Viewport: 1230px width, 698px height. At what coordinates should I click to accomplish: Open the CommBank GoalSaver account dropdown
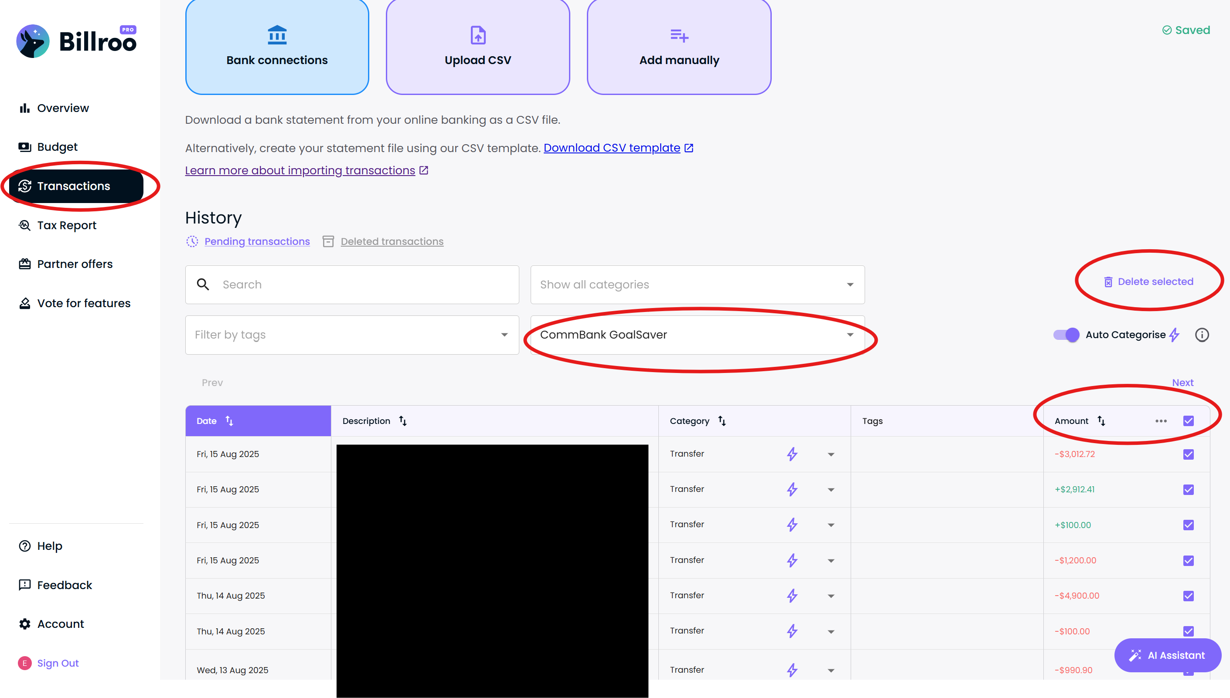tap(698, 335)
